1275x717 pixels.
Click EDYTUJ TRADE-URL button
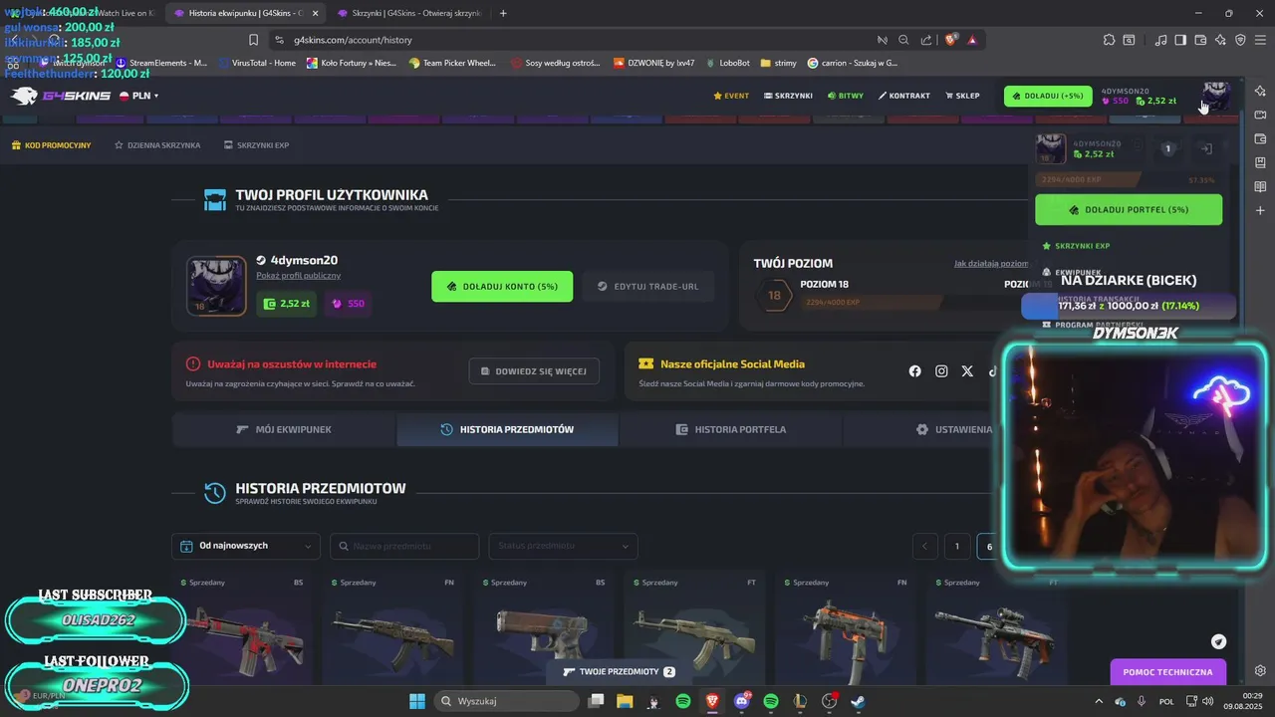(647, 287)
